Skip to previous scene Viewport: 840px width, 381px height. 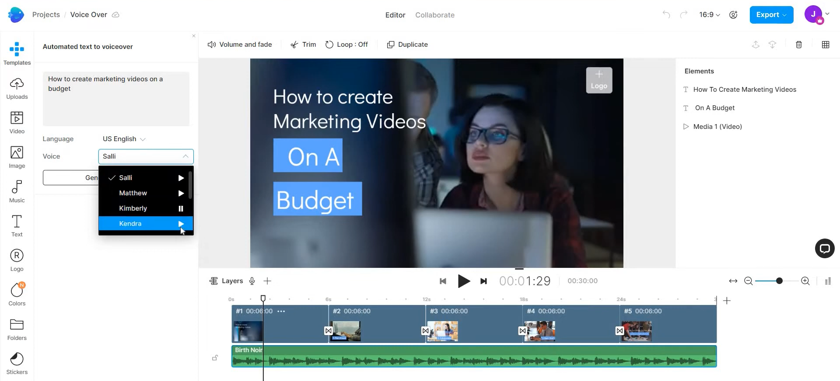click(443, 281)
